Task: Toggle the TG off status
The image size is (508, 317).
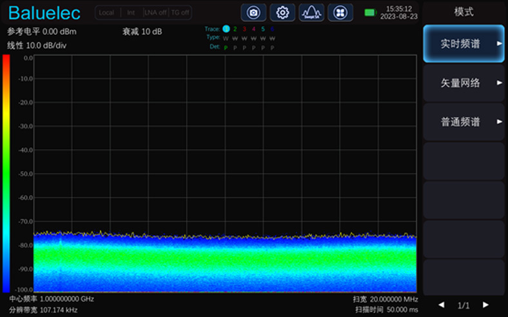Action: click(x=180, y=13)
